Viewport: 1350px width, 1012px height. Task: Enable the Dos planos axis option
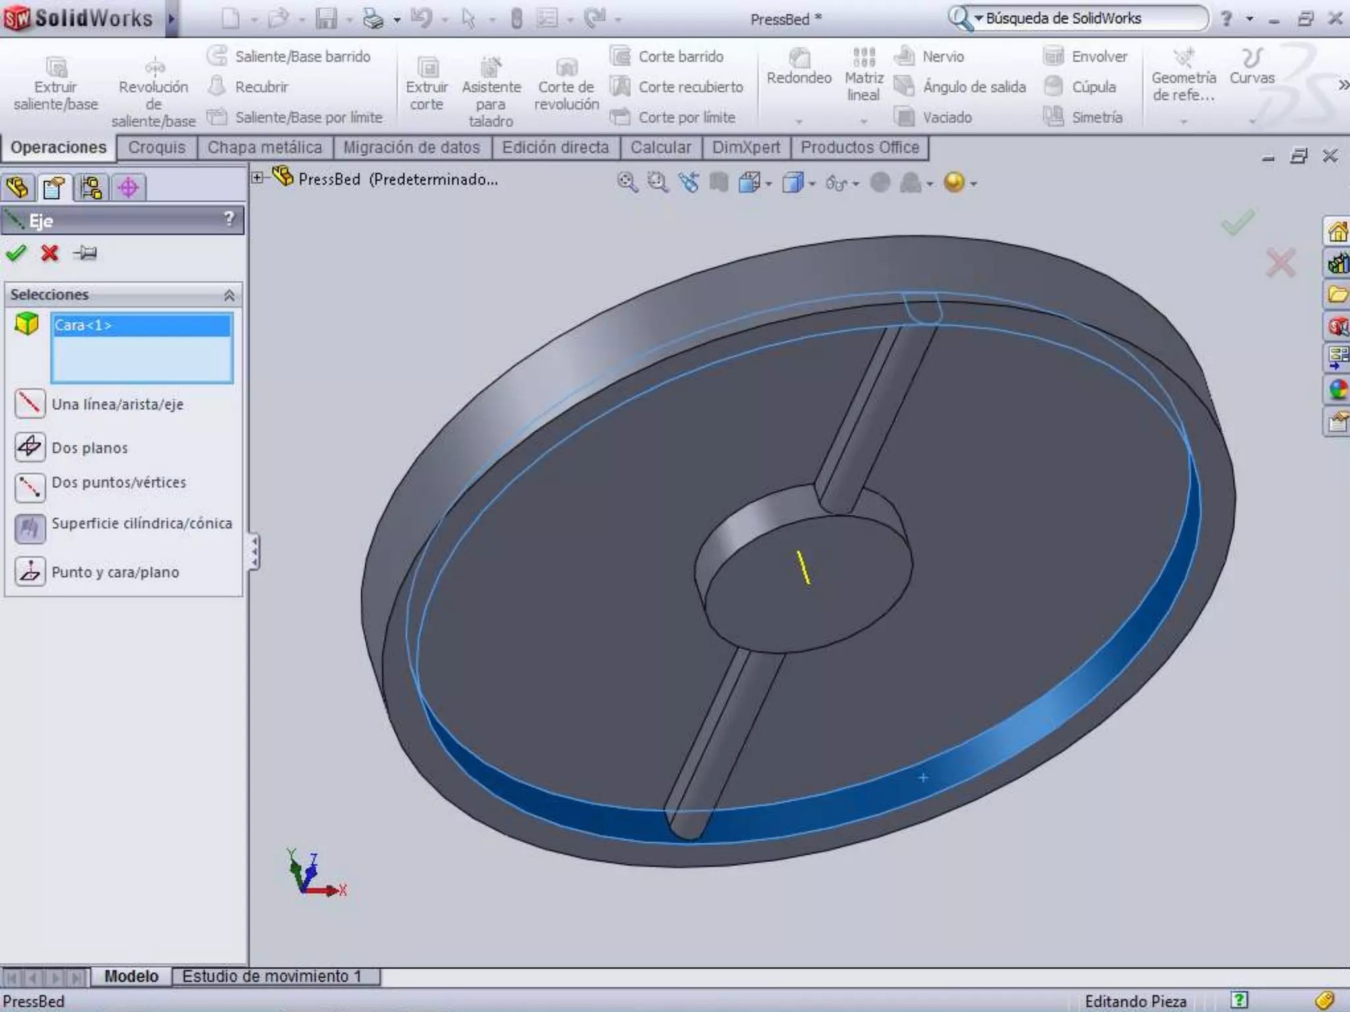pos(30,447)
